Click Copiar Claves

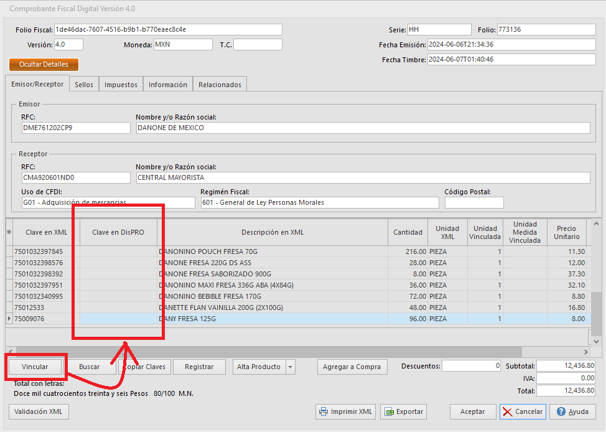(x=144, y=367)
